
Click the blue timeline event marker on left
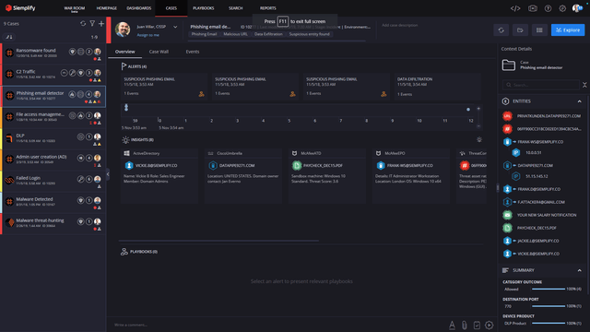pos(126,108)
